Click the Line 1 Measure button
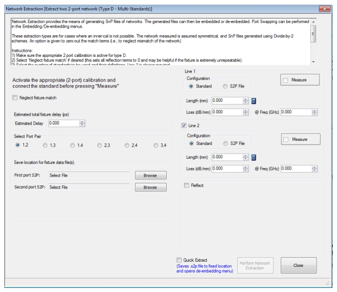Screen dimensions: 337x292 (x=300, y=80)
